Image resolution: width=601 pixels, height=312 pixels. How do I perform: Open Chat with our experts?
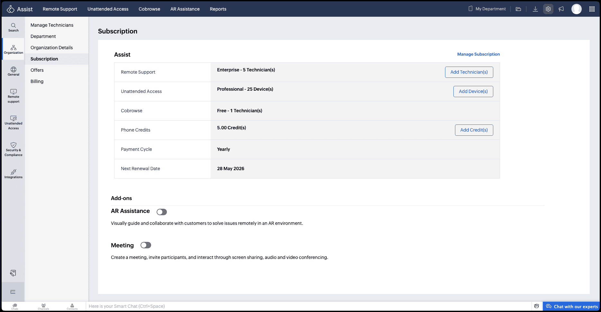pyautogui.click(x=572, y=307)
